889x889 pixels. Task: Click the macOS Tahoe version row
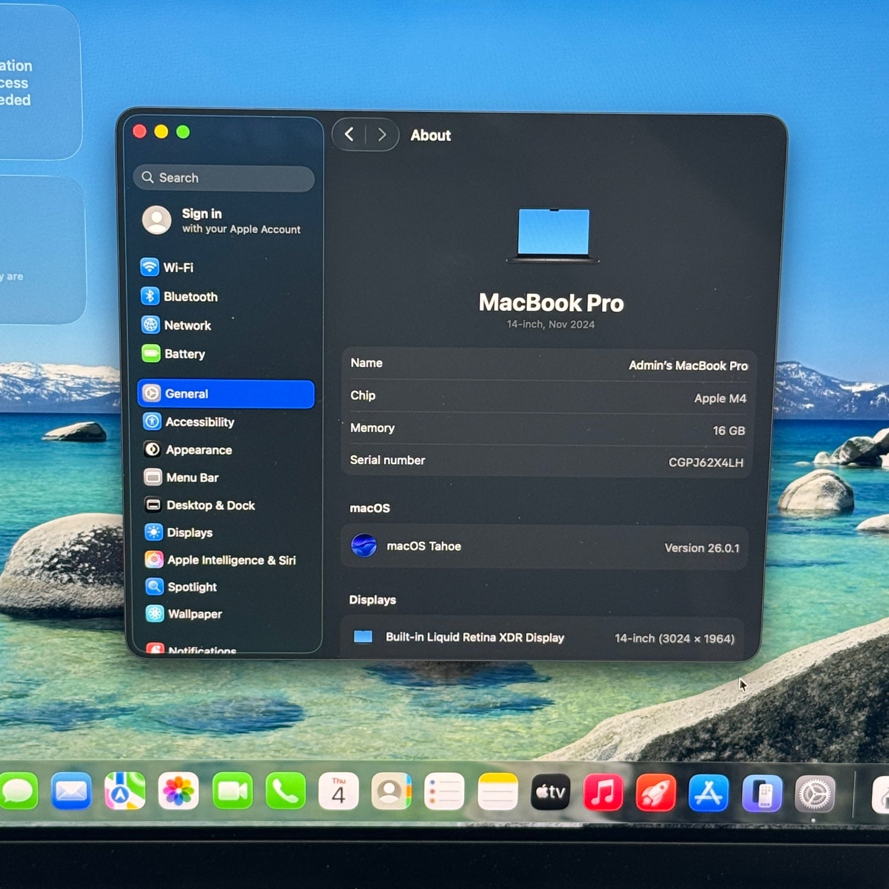pyautogui.click(x=544, y=547)
